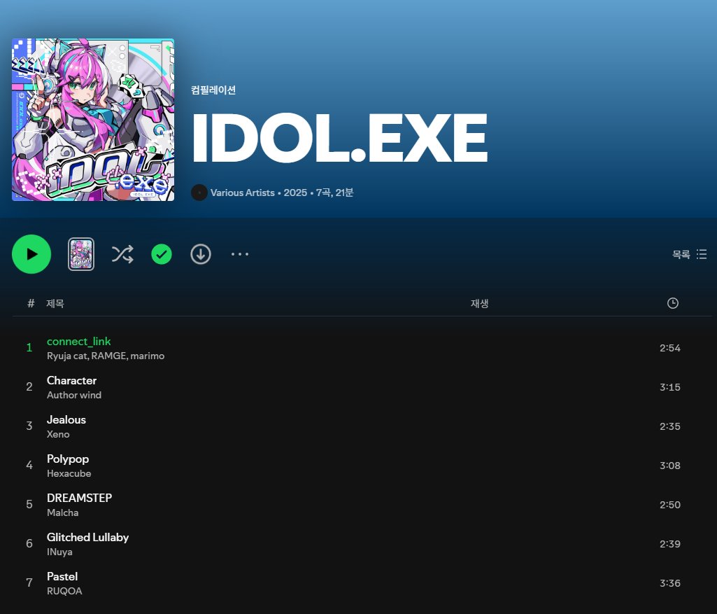Click the 3:08 duration of Polypop
This screenshot has width=717, height=614.
click(670, 466)
